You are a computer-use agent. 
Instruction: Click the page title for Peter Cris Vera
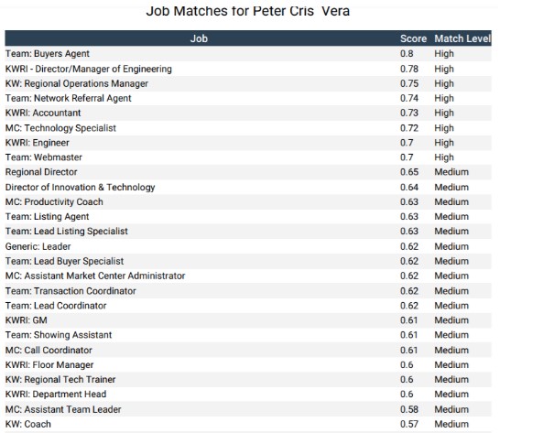(x=247, y=11)
